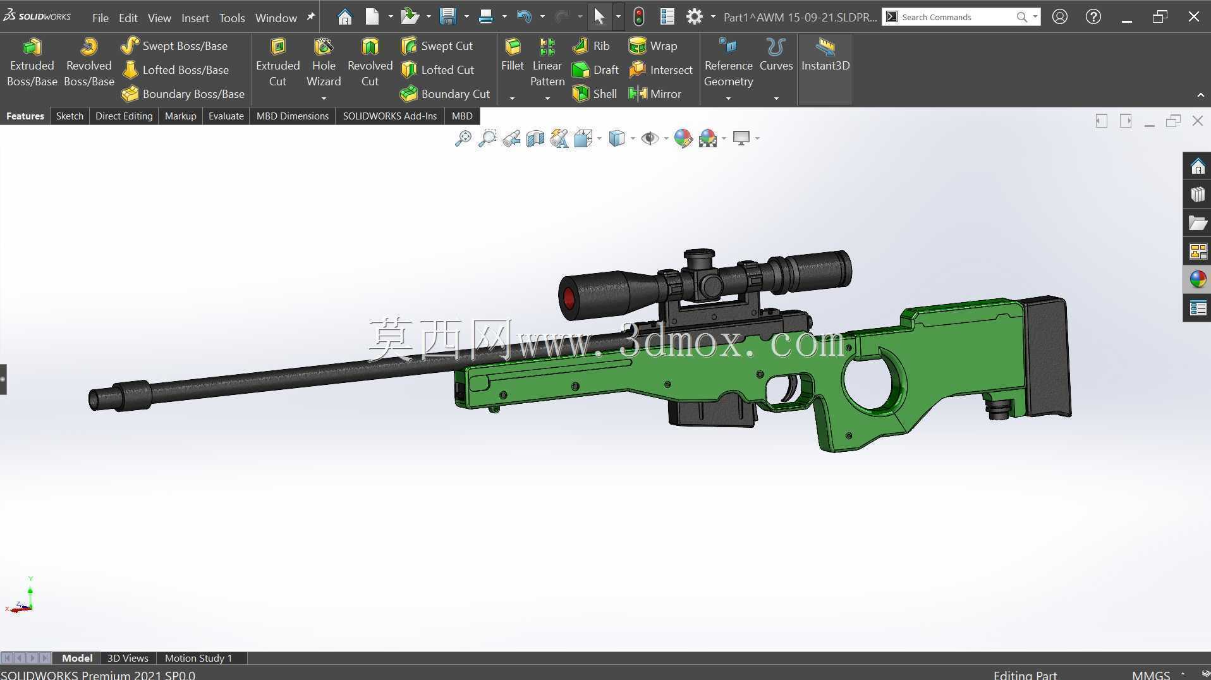Expand the Curves dropdown arrow
Viewport: 1211px width, 680px height.
pyautogui.click(x=776, y=98)
